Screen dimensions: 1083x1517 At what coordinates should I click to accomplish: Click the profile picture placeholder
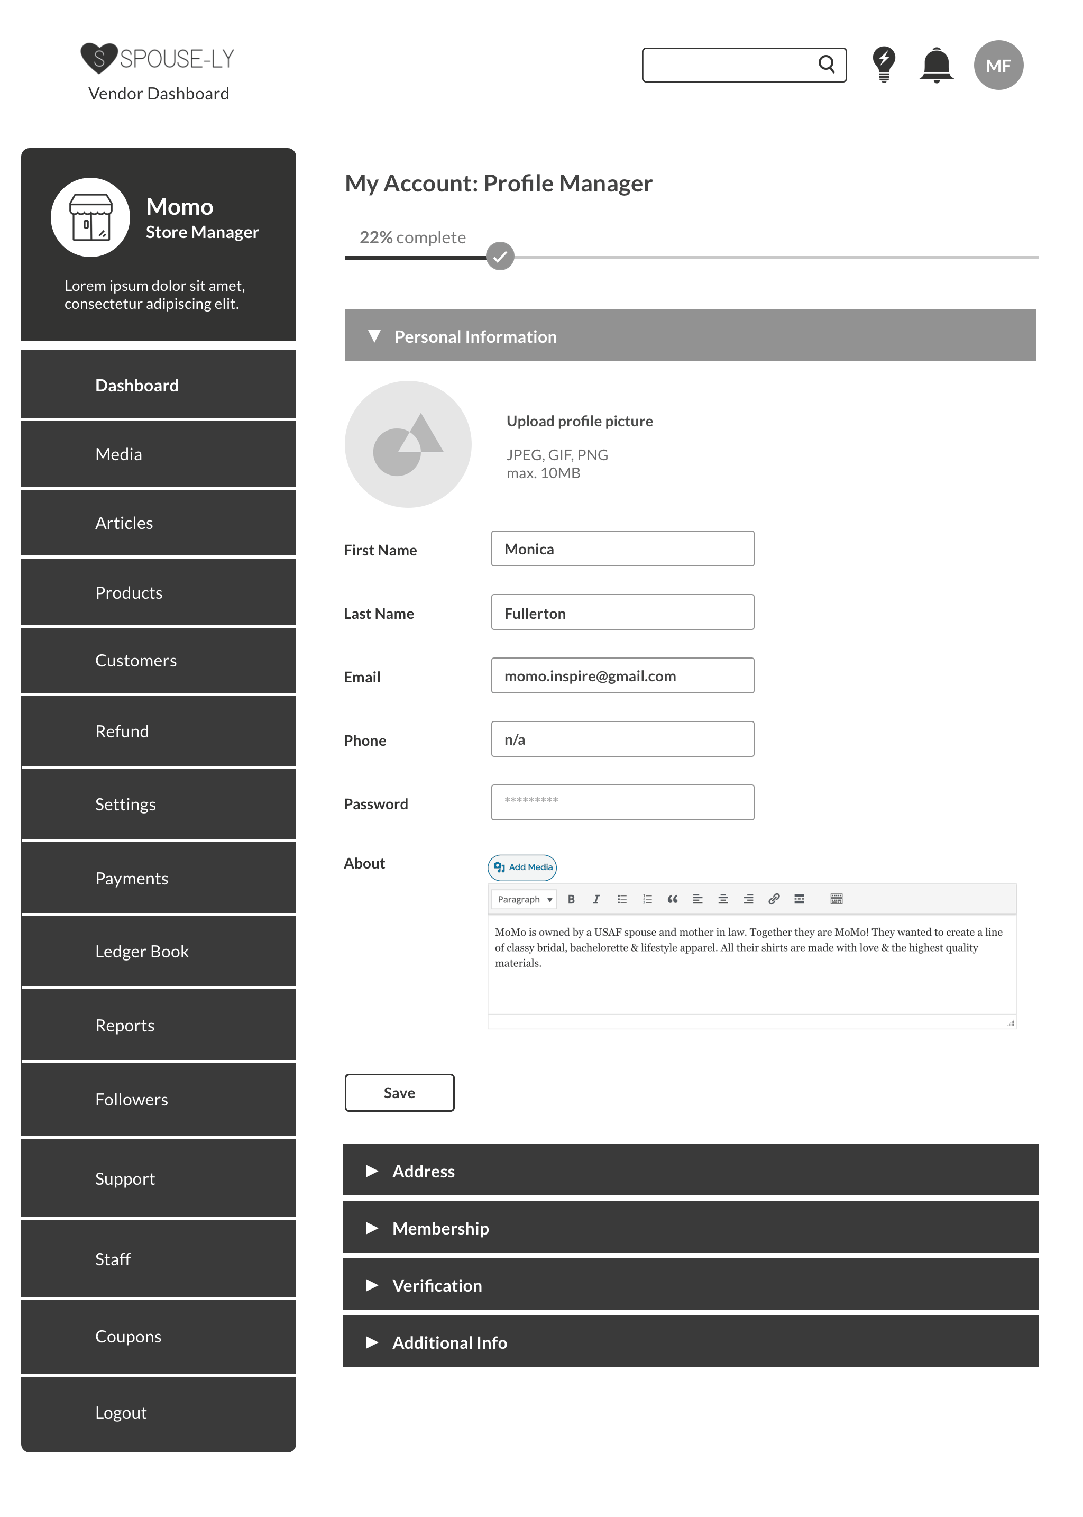[x=408, y=444]
